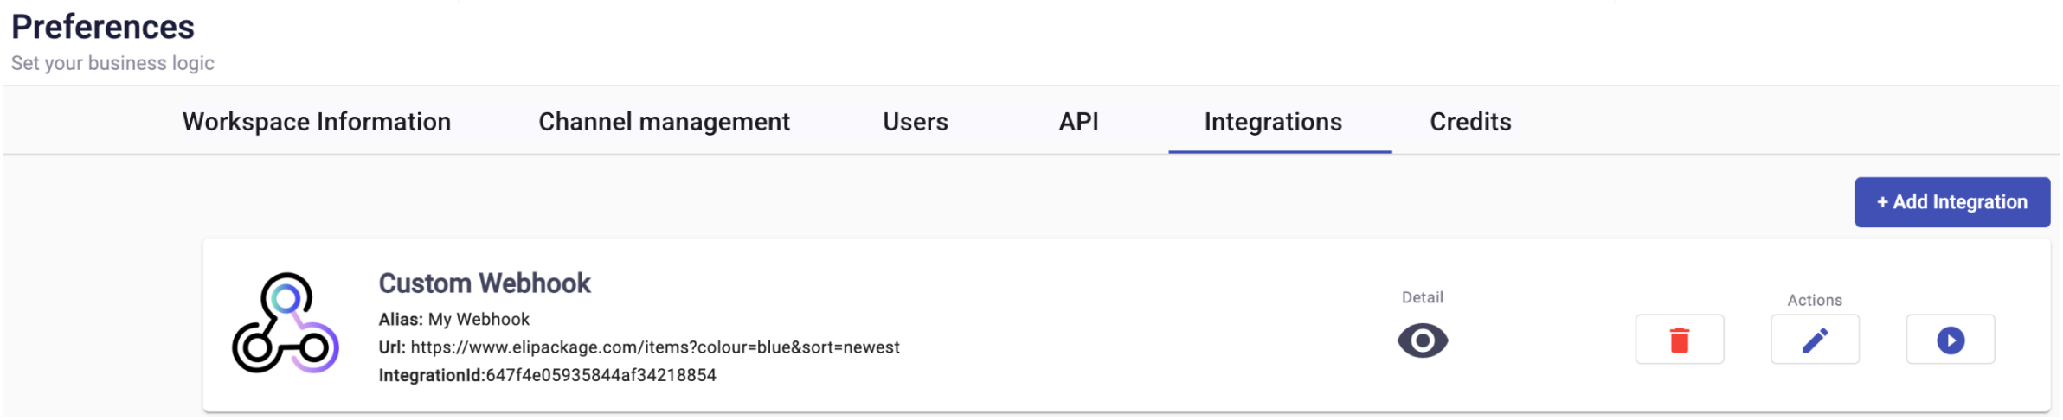2063x420 pixels.
Task: Select the API tab
Action: click(1079, 122)
